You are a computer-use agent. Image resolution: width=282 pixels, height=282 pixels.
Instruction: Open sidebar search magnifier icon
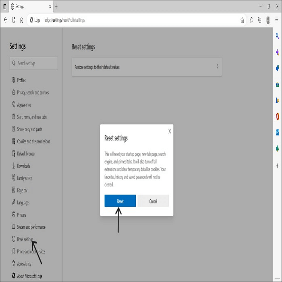coord(277,36)
